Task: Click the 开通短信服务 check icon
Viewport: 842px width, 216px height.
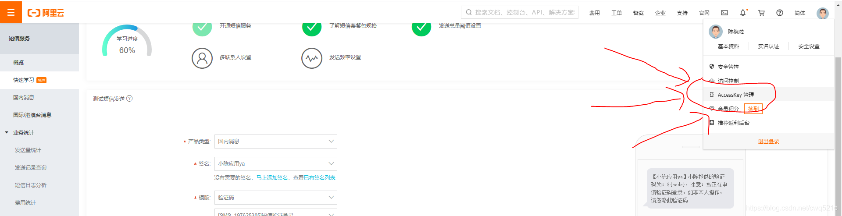Action: 202,28
